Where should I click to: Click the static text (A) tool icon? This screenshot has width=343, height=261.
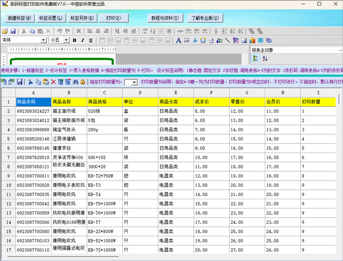coord(178,41)
